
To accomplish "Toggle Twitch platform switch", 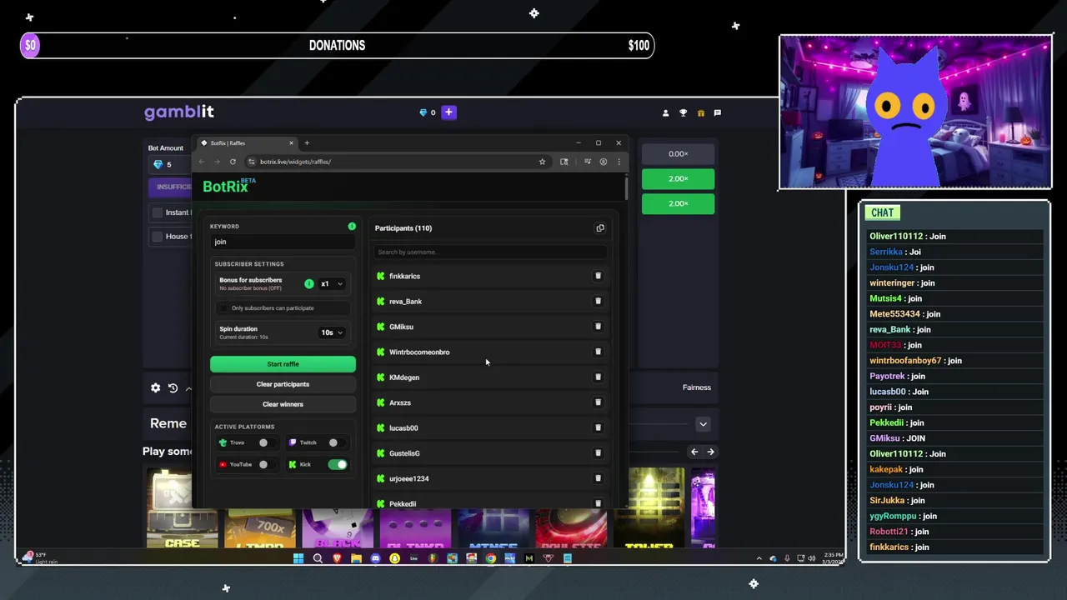I will coord(336,442).
